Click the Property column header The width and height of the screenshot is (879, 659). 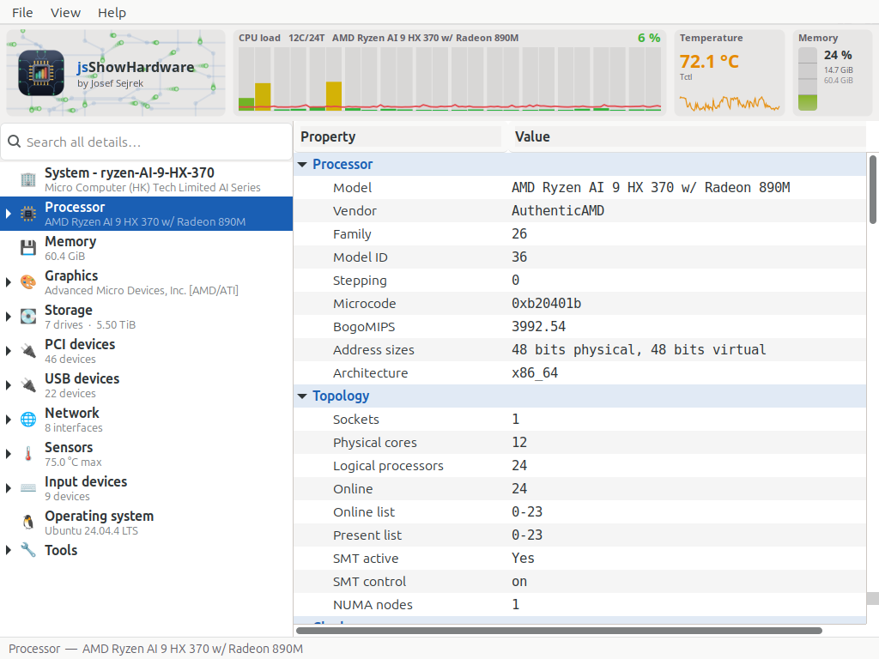(399, 136)
